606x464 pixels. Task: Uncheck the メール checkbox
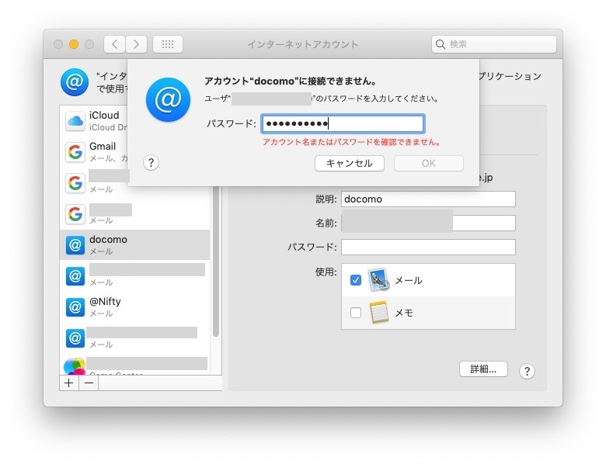[356, 280]
